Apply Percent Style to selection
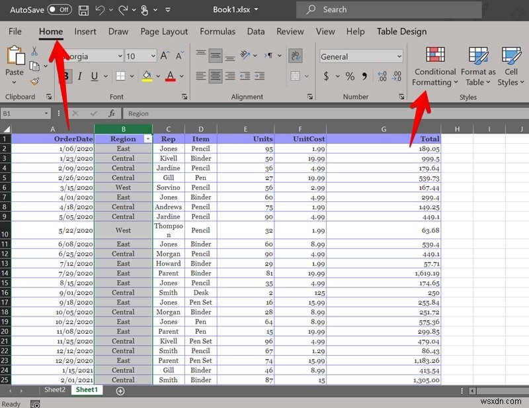The width and height of the screenshot is (529, 408). click(x=350, y=77)
